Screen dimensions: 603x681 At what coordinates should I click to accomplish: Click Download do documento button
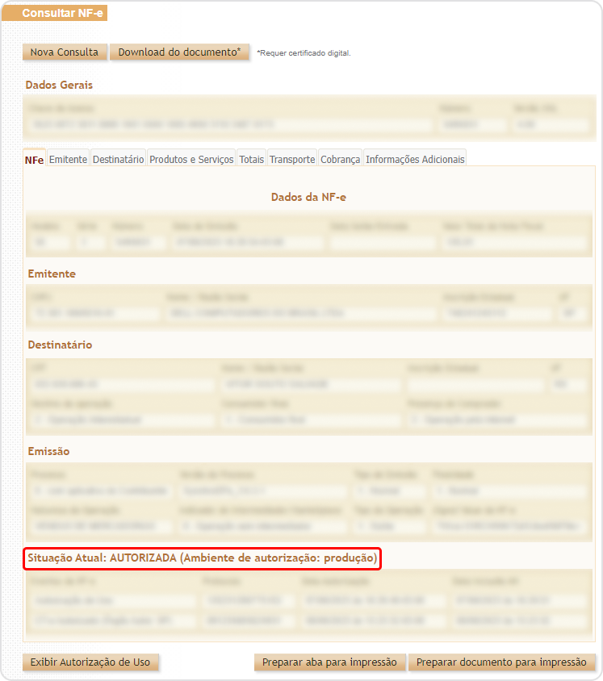point(179,52)
